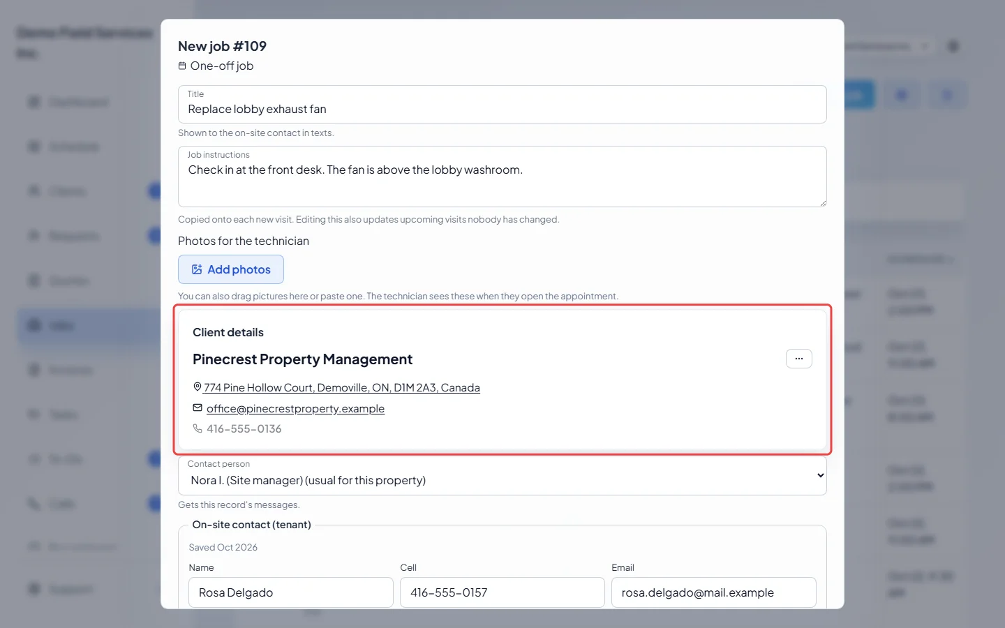Click the New job #109 heading
The height and width of the screenshot is (628, 1005).
[222, 46]
